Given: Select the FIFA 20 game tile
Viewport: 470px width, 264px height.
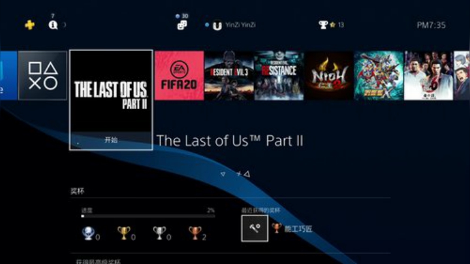Looking at the screenshot, I should point(180,75).
